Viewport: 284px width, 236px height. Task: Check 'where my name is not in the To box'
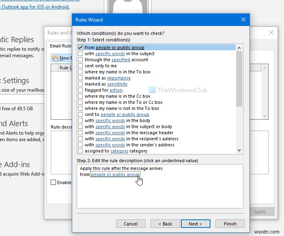tap(80, 108)
